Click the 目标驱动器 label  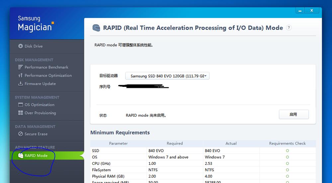click(x=109, y=76)
